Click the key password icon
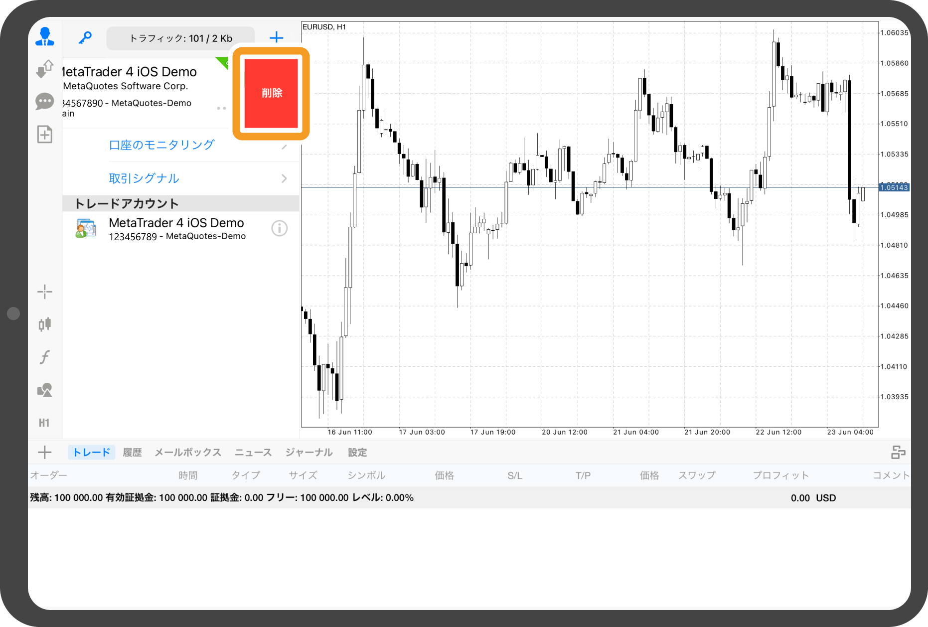Image resolution: width=928 pixels, height=627 pixels. point(85,37)
